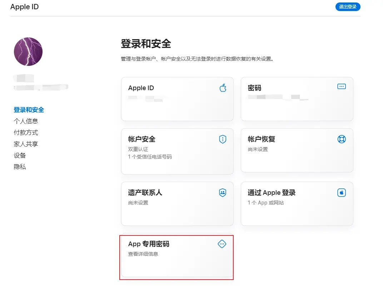
Task: Select the highlighted 登录和安全 sidebar item
Action: coord(28,110)
